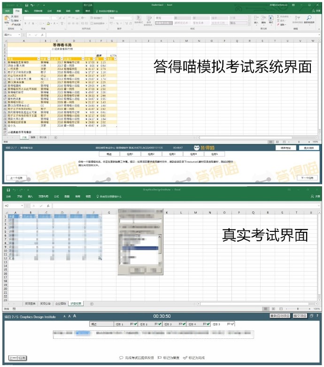
Task: Switch to 奖项图表 sheet tab
Action: [30, 304]
